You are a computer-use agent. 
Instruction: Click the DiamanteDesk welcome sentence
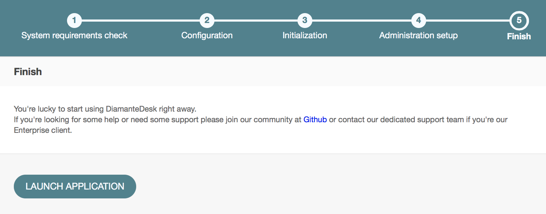click(105, 108)
